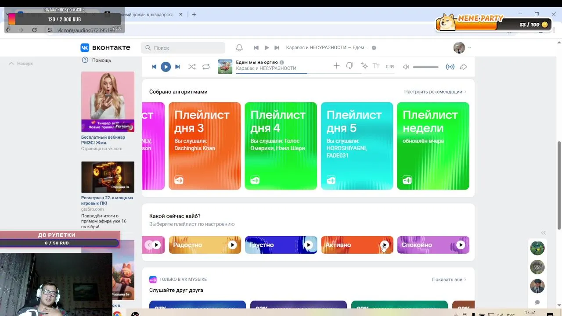Show lyrics of current track
The height and width of the screenshot is (316, 562).
(376, 66)
